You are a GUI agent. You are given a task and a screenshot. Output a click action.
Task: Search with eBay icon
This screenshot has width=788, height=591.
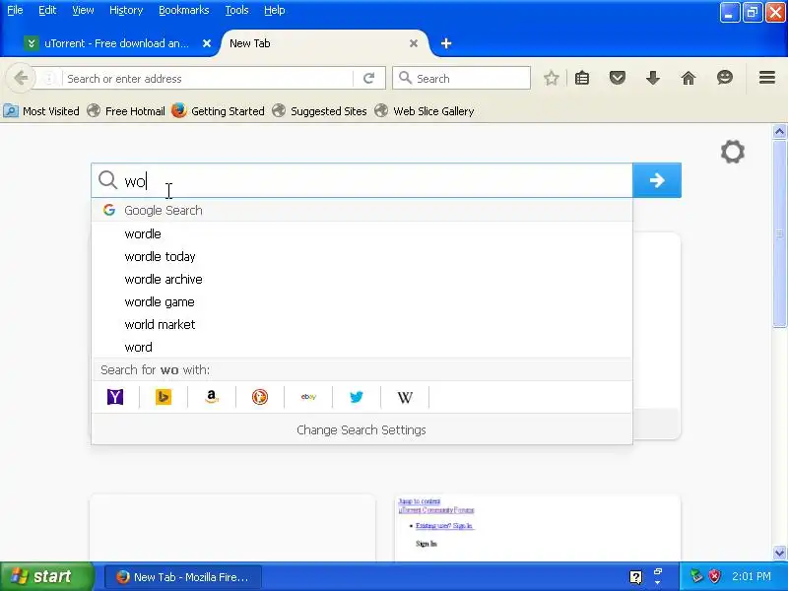pos(308,397)
